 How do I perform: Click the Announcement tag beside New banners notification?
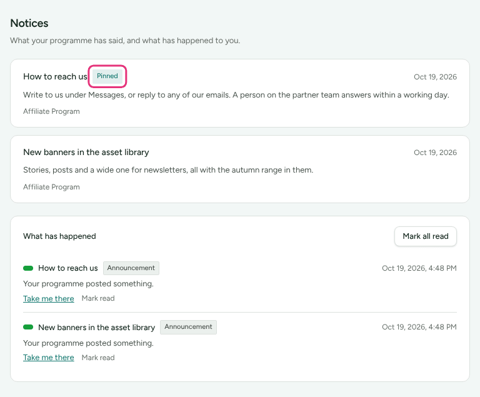point(188,327)
